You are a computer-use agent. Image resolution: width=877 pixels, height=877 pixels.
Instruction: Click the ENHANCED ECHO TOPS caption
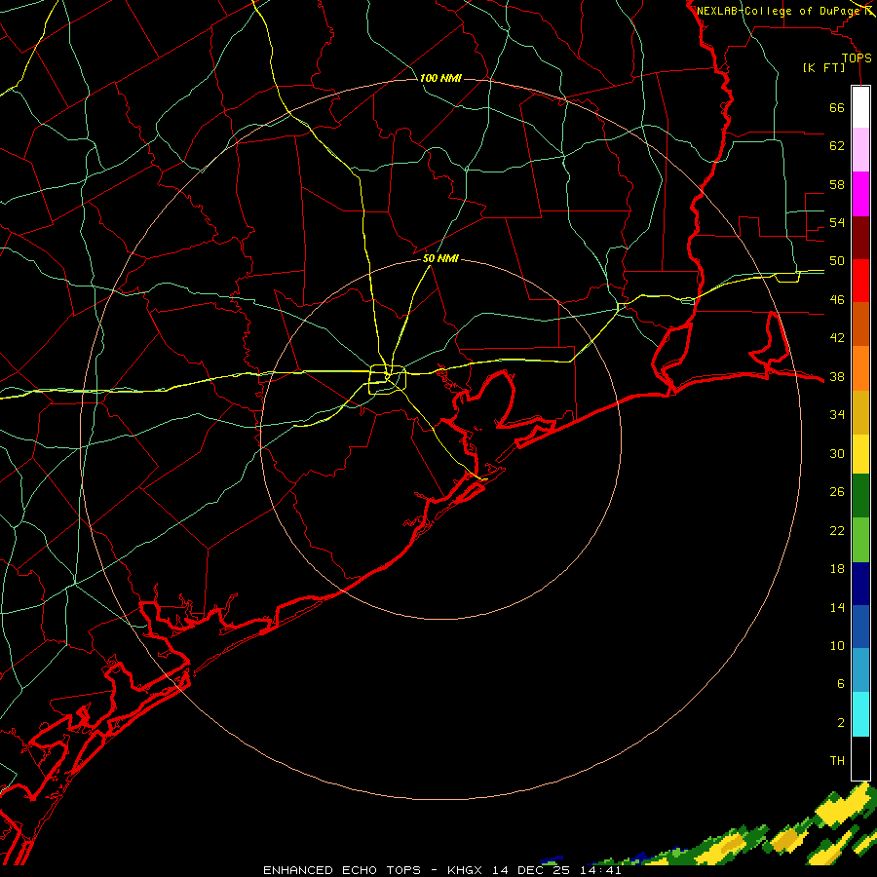tap(342, 870)
